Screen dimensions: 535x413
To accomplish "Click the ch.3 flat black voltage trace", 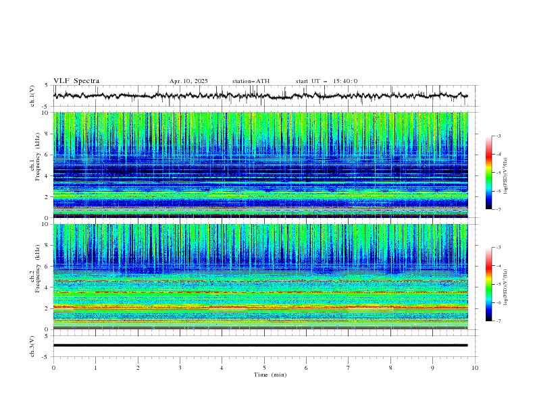I will tap(260, 346).
